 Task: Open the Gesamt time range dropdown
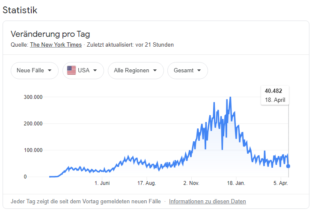(x=187, y=71)
